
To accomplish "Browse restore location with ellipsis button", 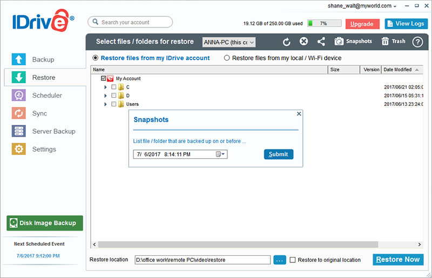I will [x=280, y=260].
